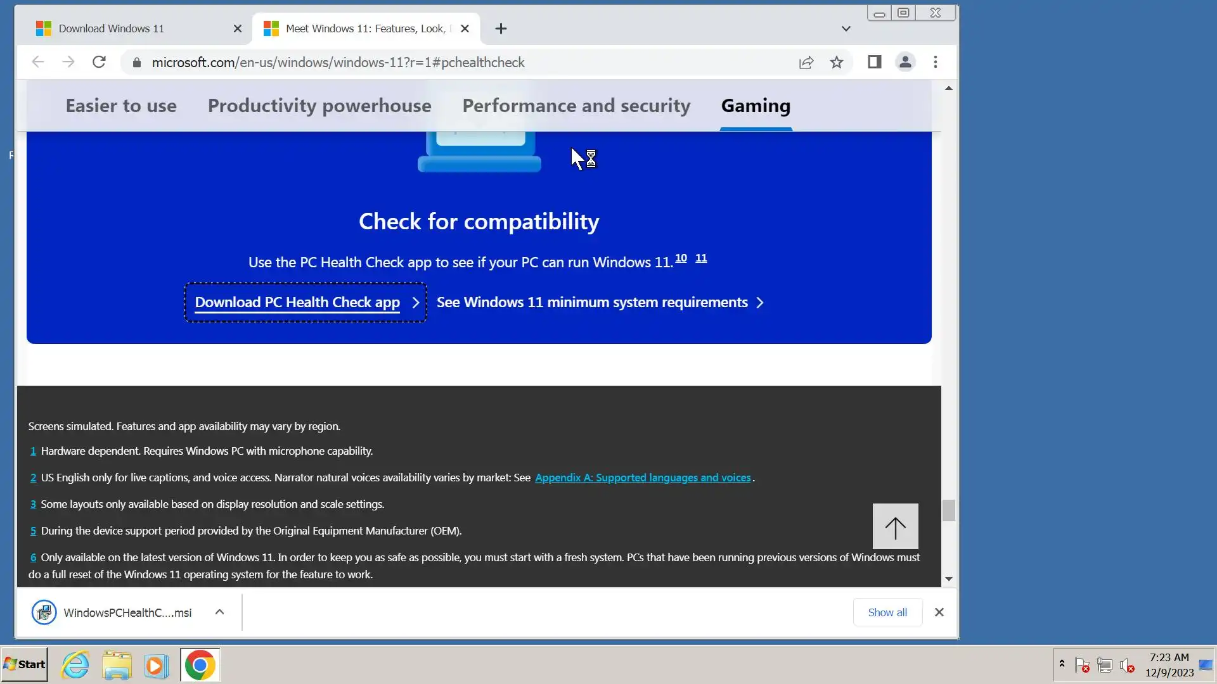Open the browser side panel icon
The width and height of the screenshot is (1217, 684).
[874, 62]
